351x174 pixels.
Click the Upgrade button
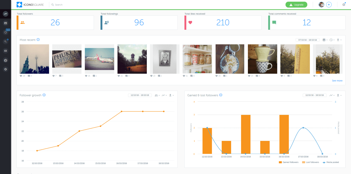click(296, 5)
